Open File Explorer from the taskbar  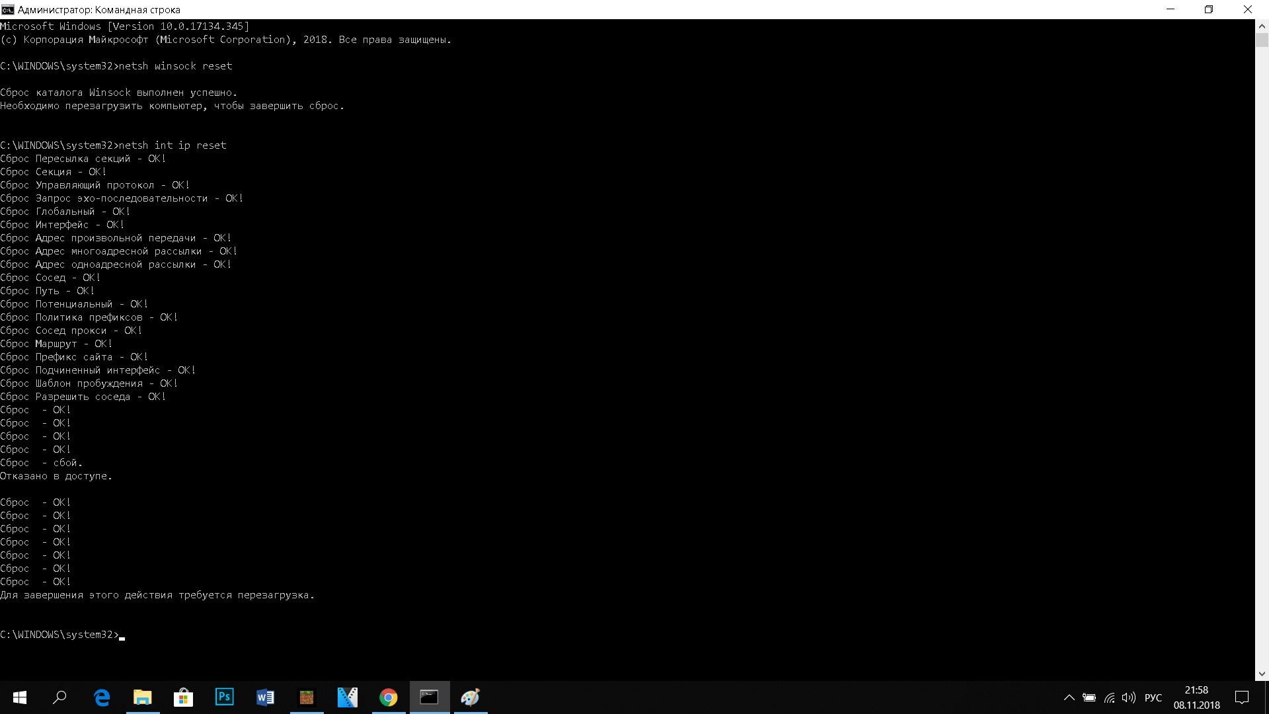143,697
